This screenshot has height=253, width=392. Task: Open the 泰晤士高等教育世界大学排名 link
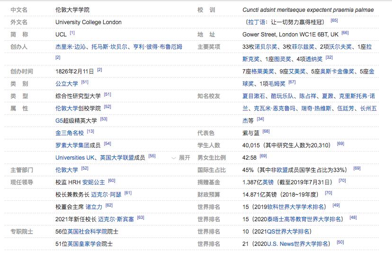tap(304, 219)
